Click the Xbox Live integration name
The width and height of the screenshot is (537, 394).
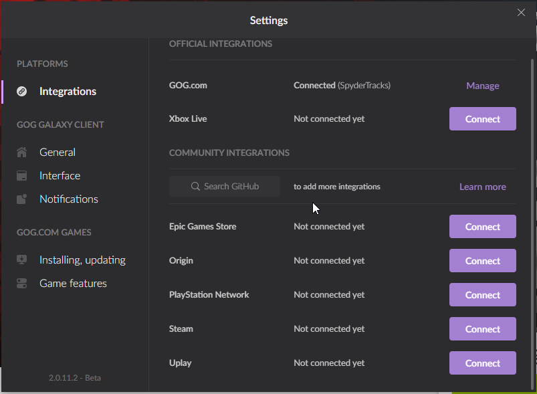[188, 119]
